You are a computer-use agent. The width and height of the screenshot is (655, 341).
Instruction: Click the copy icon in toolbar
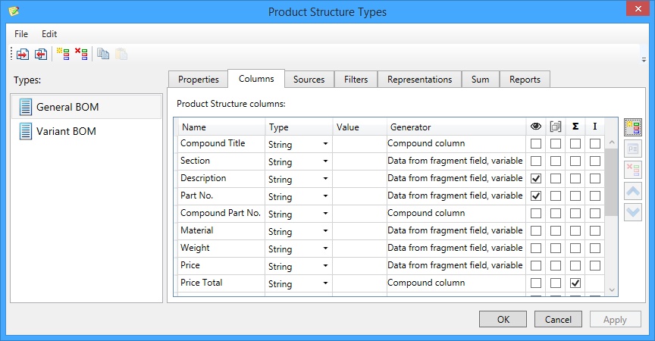click(x=103, y=54)
